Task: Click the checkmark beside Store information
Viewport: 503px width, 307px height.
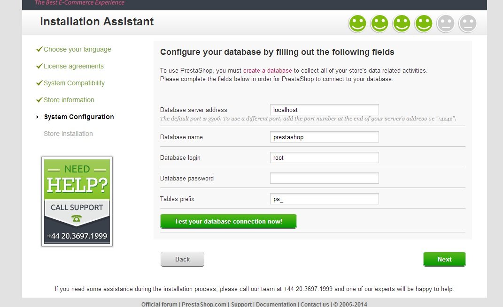Action: pos(39,100)
